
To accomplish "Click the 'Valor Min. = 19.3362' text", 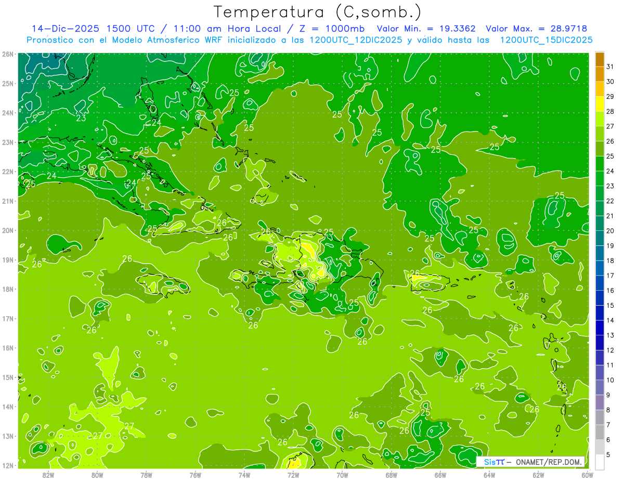I will point(426,29).
